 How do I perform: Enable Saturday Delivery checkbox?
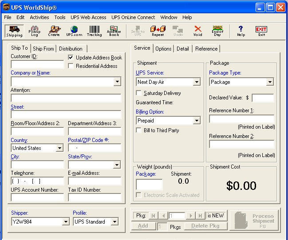[x=138, y=93]
